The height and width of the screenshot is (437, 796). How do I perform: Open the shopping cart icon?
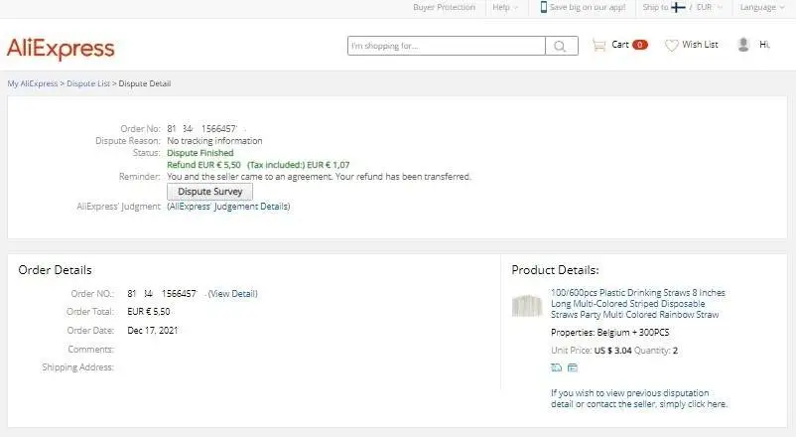[599, 46]
